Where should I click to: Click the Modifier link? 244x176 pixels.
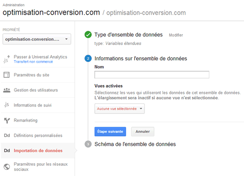pyautogui.click(x=176, y=35)
